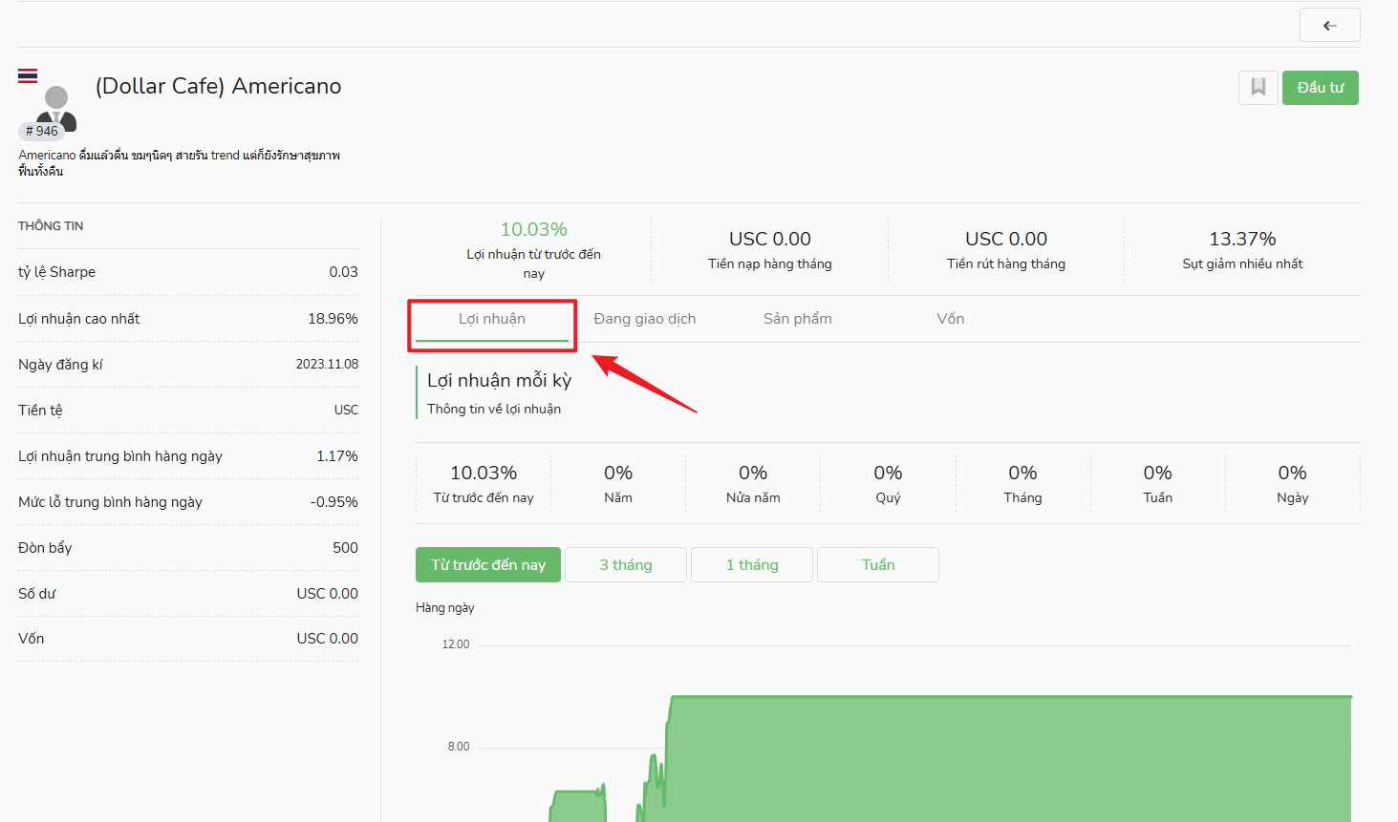This screenshot has width=1398, height=822.
Task: Click the Tiền nạp hàng tháng label
Action: 770,263
